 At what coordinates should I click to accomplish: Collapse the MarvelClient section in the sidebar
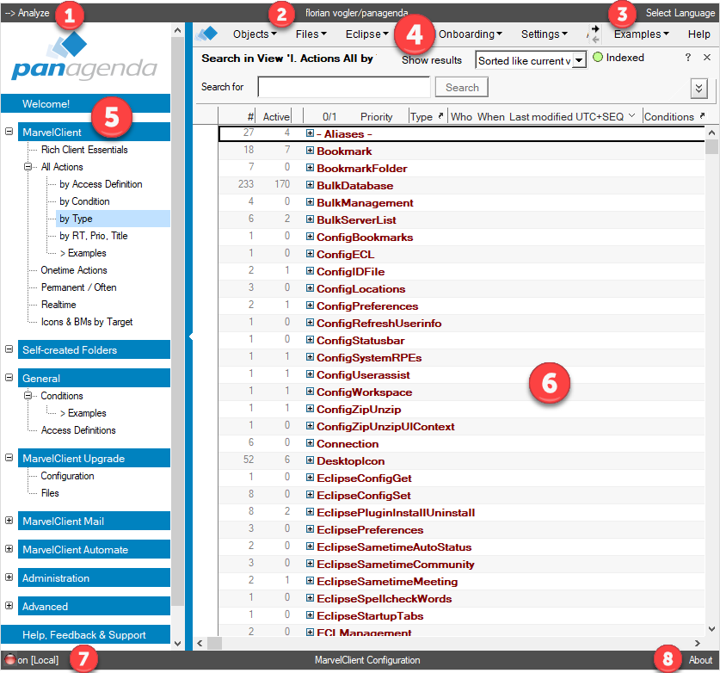point(9,133)
